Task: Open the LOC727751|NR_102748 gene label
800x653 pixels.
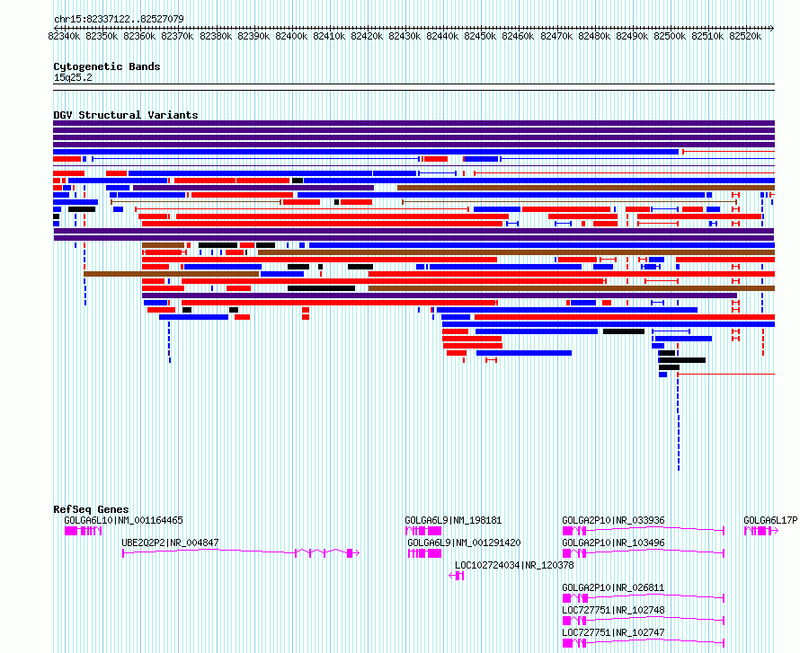Action: pyautogui.click(x=613, y=610)
